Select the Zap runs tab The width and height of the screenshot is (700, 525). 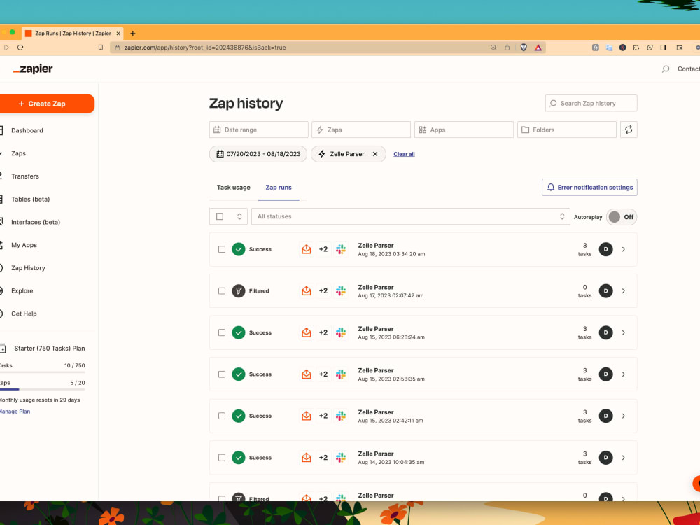(279, 187)
